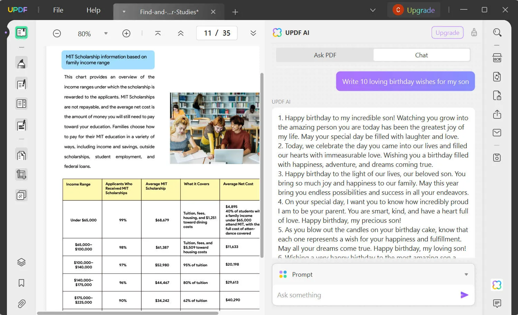Zoom in with the plus icon
Screen dimensions: 518x315
tap(126, 34)
